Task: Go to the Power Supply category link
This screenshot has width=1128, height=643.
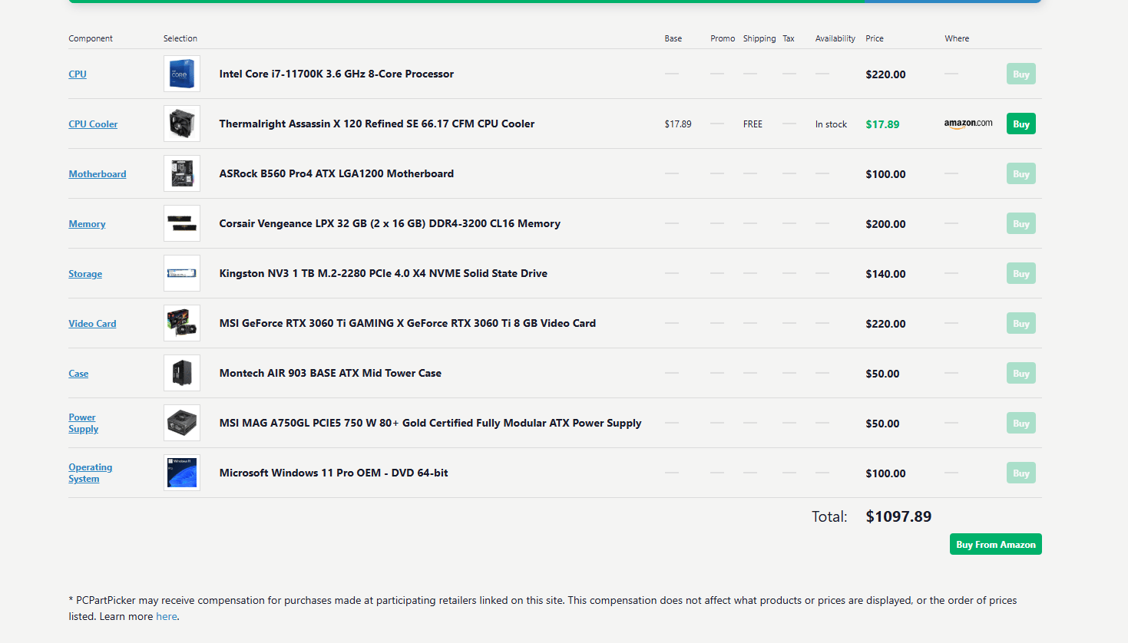Action: coord(84,423)
